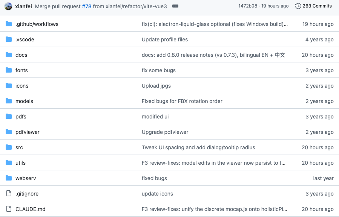
Task: Click the .github/workflows folder icon
Action: [x=9, y=24]
